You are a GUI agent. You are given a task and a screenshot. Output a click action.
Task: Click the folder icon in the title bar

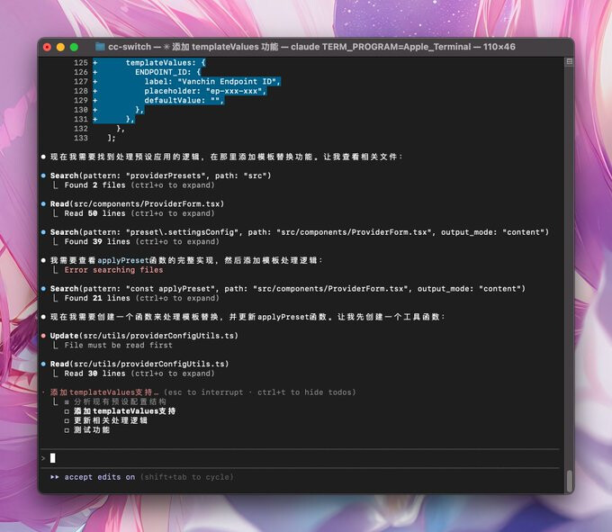click(x=100, y=47)
